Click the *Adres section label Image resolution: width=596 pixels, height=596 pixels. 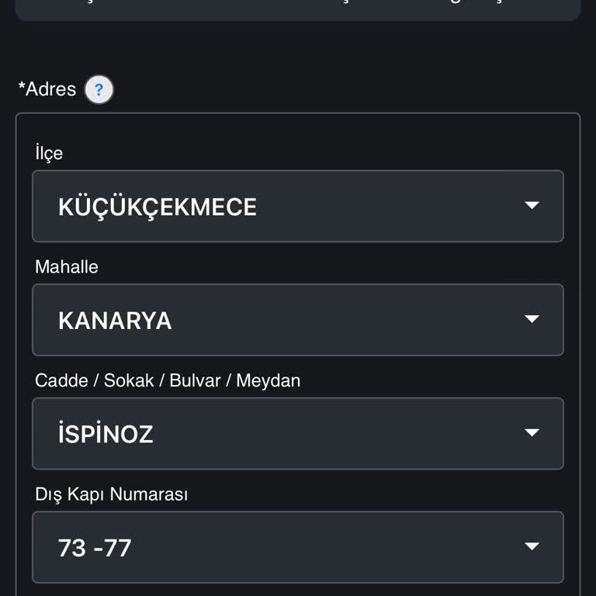pyautogui.click(x=47, y=89)
